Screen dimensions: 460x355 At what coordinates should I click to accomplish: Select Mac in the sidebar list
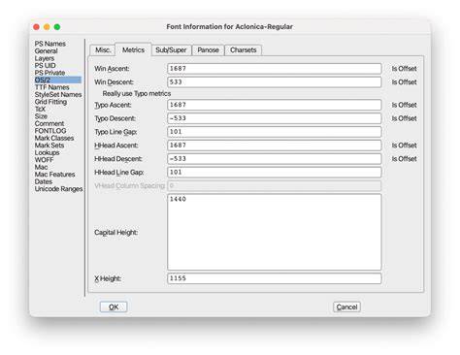(41, 167)
